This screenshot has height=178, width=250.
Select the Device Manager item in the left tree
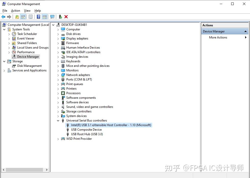[28, 56]
